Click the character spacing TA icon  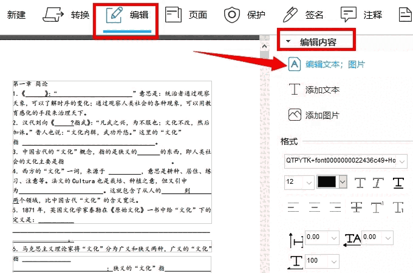tap(352, 240)
